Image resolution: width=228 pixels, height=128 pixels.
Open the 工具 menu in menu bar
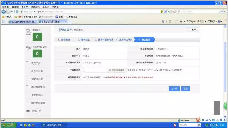46,7
